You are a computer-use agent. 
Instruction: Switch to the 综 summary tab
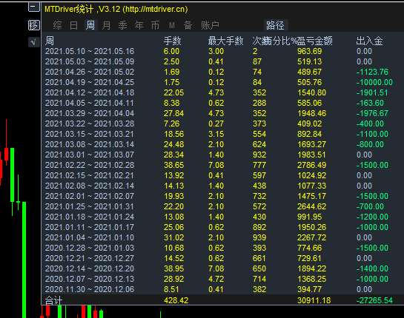click(x=58, y=25)
